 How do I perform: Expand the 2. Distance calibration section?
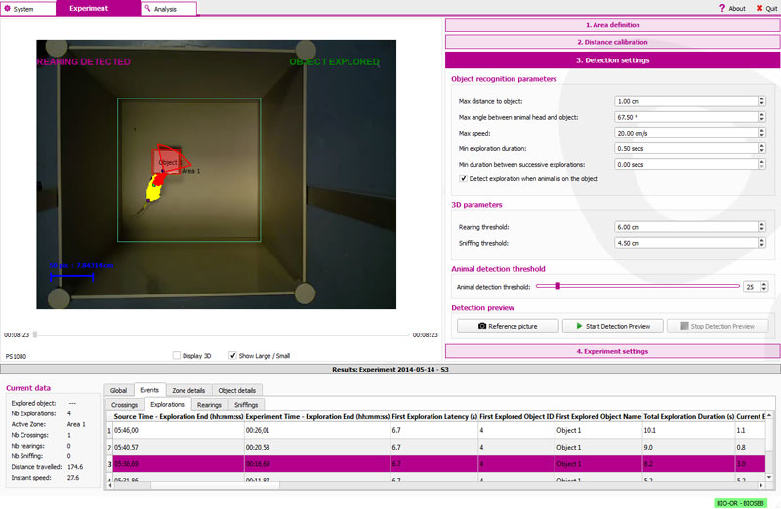tap(612, 42)
